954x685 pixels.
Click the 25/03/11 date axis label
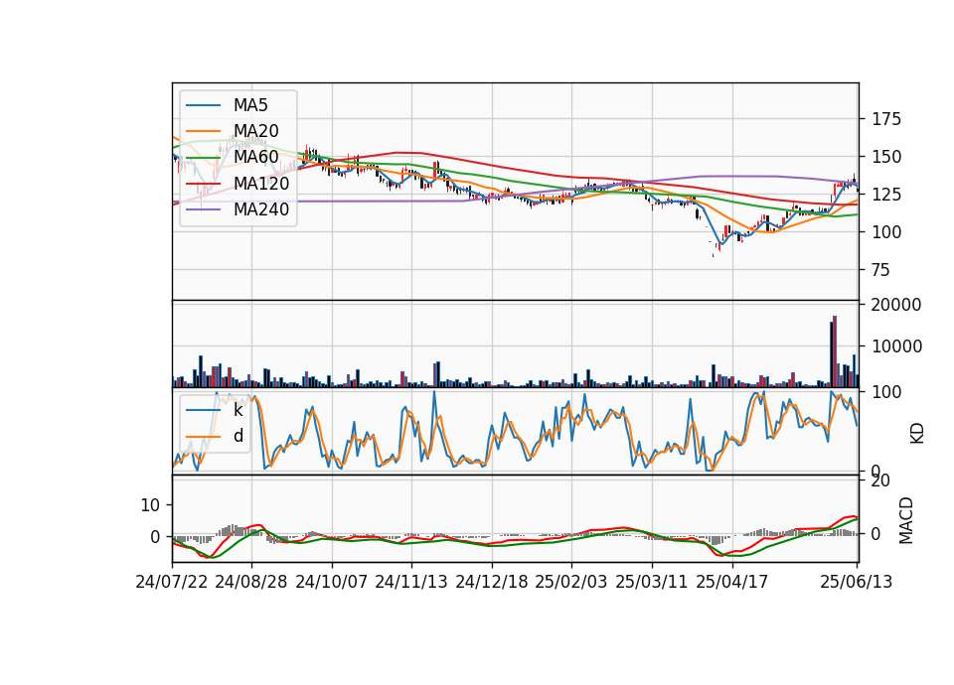652,582
